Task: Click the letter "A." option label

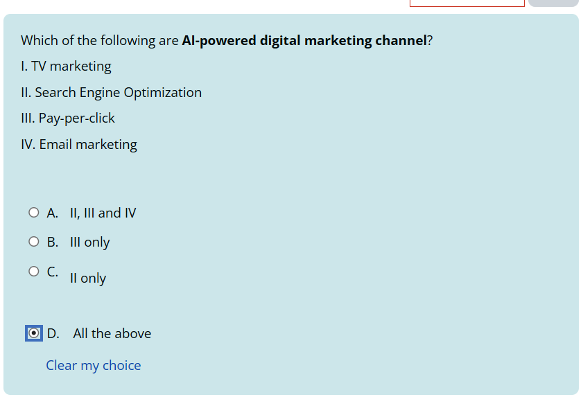Action: tap(53, 213)
